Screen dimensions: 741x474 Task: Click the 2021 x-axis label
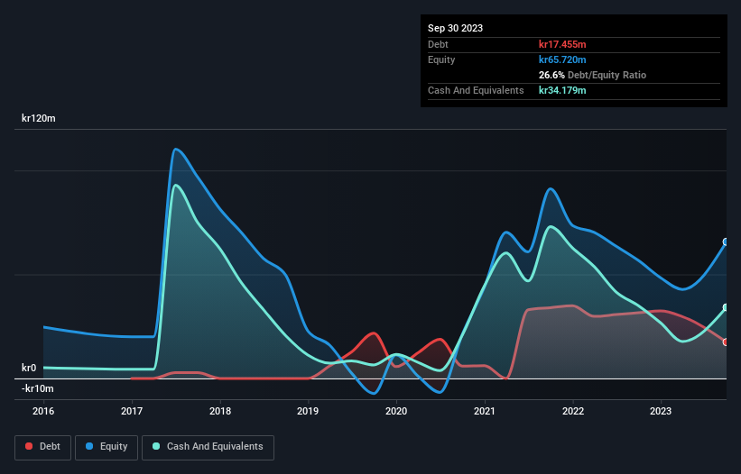point(485,411)
